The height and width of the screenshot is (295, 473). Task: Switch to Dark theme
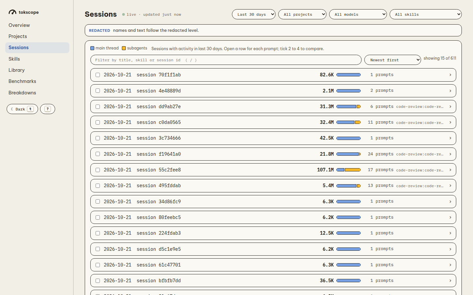pos(22,109)
